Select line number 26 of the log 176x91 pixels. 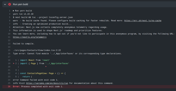(x=9, y=87)
